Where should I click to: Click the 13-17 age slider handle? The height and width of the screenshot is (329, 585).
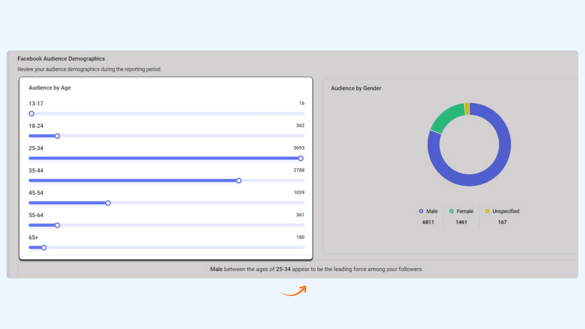coord(31,114)
